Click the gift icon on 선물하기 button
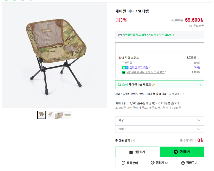This screenshot has width=214, height=171. (131, 152)
